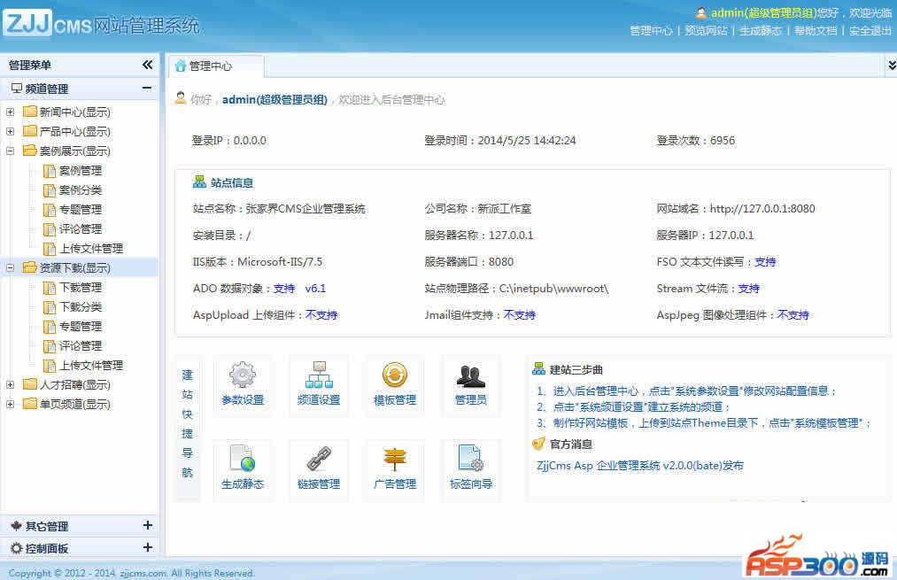Click step 1 系统参数设置 guide link
The image size is (897, 580).
tap(686, 391)
